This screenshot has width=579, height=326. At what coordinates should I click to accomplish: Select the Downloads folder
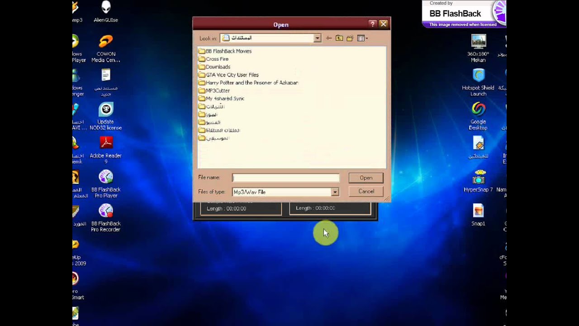tap(214, 67)
